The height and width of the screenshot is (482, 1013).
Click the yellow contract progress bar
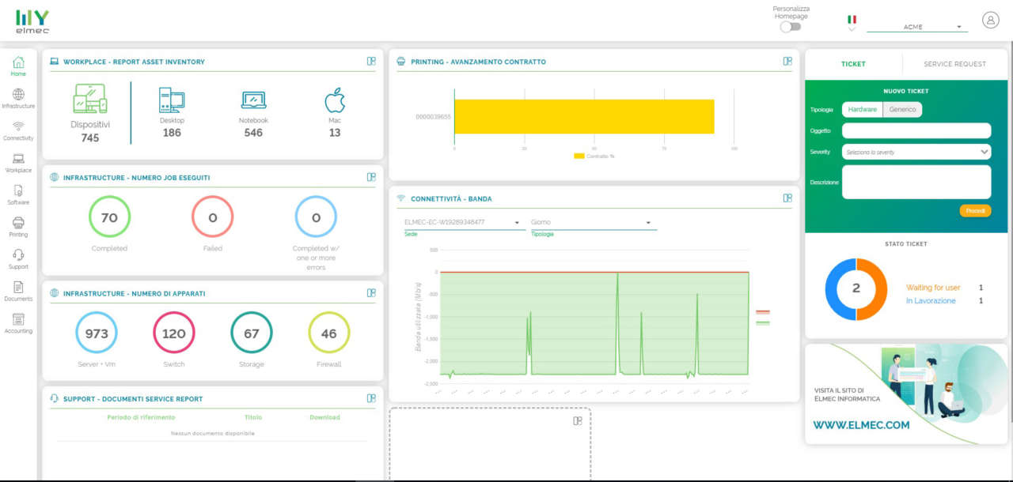(584, 116)
